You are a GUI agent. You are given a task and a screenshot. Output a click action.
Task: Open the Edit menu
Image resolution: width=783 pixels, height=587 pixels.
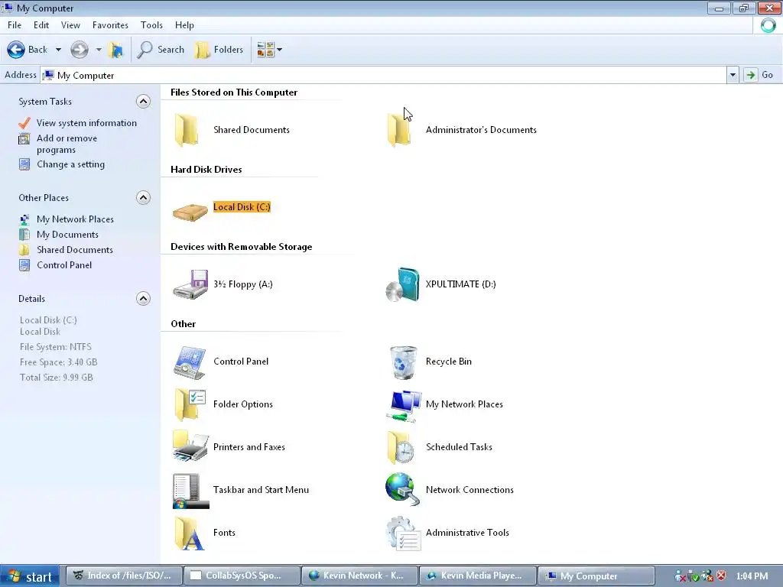click(x=41, y=25)
